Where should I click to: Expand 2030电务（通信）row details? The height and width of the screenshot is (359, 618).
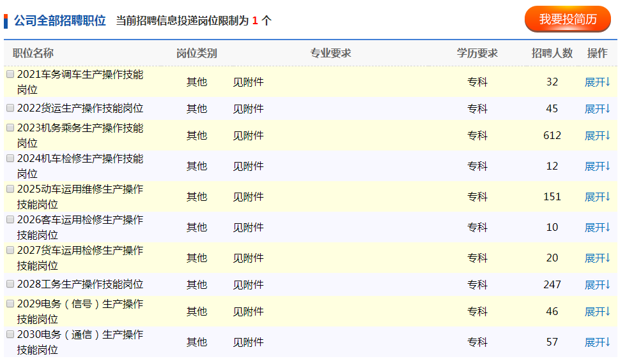598,342
